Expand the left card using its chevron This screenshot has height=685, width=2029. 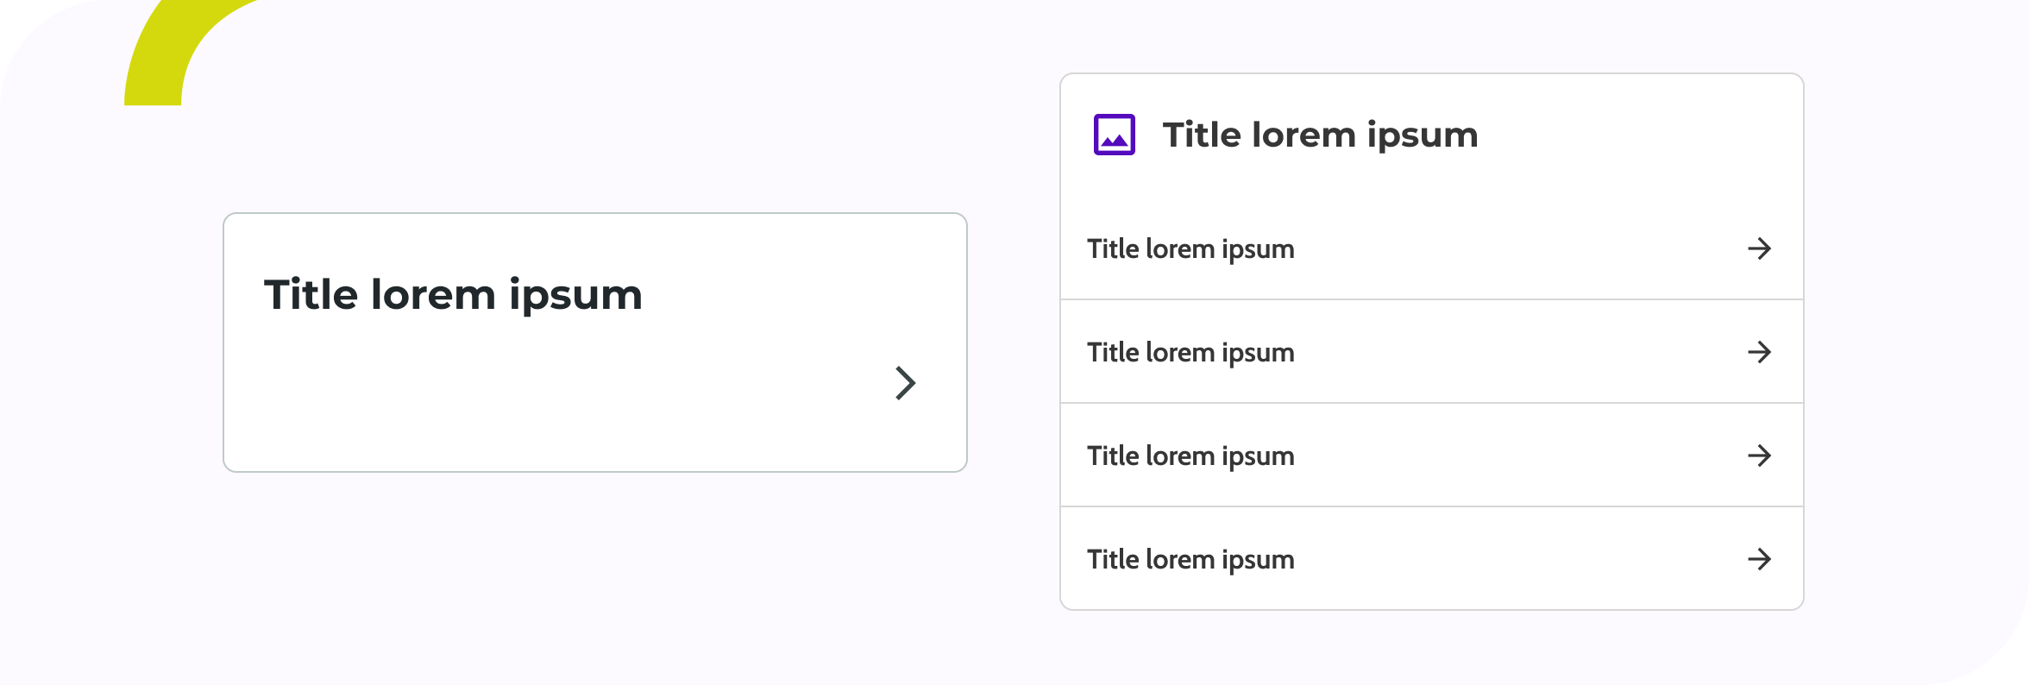pyautogui.click(x=905, y=383)
